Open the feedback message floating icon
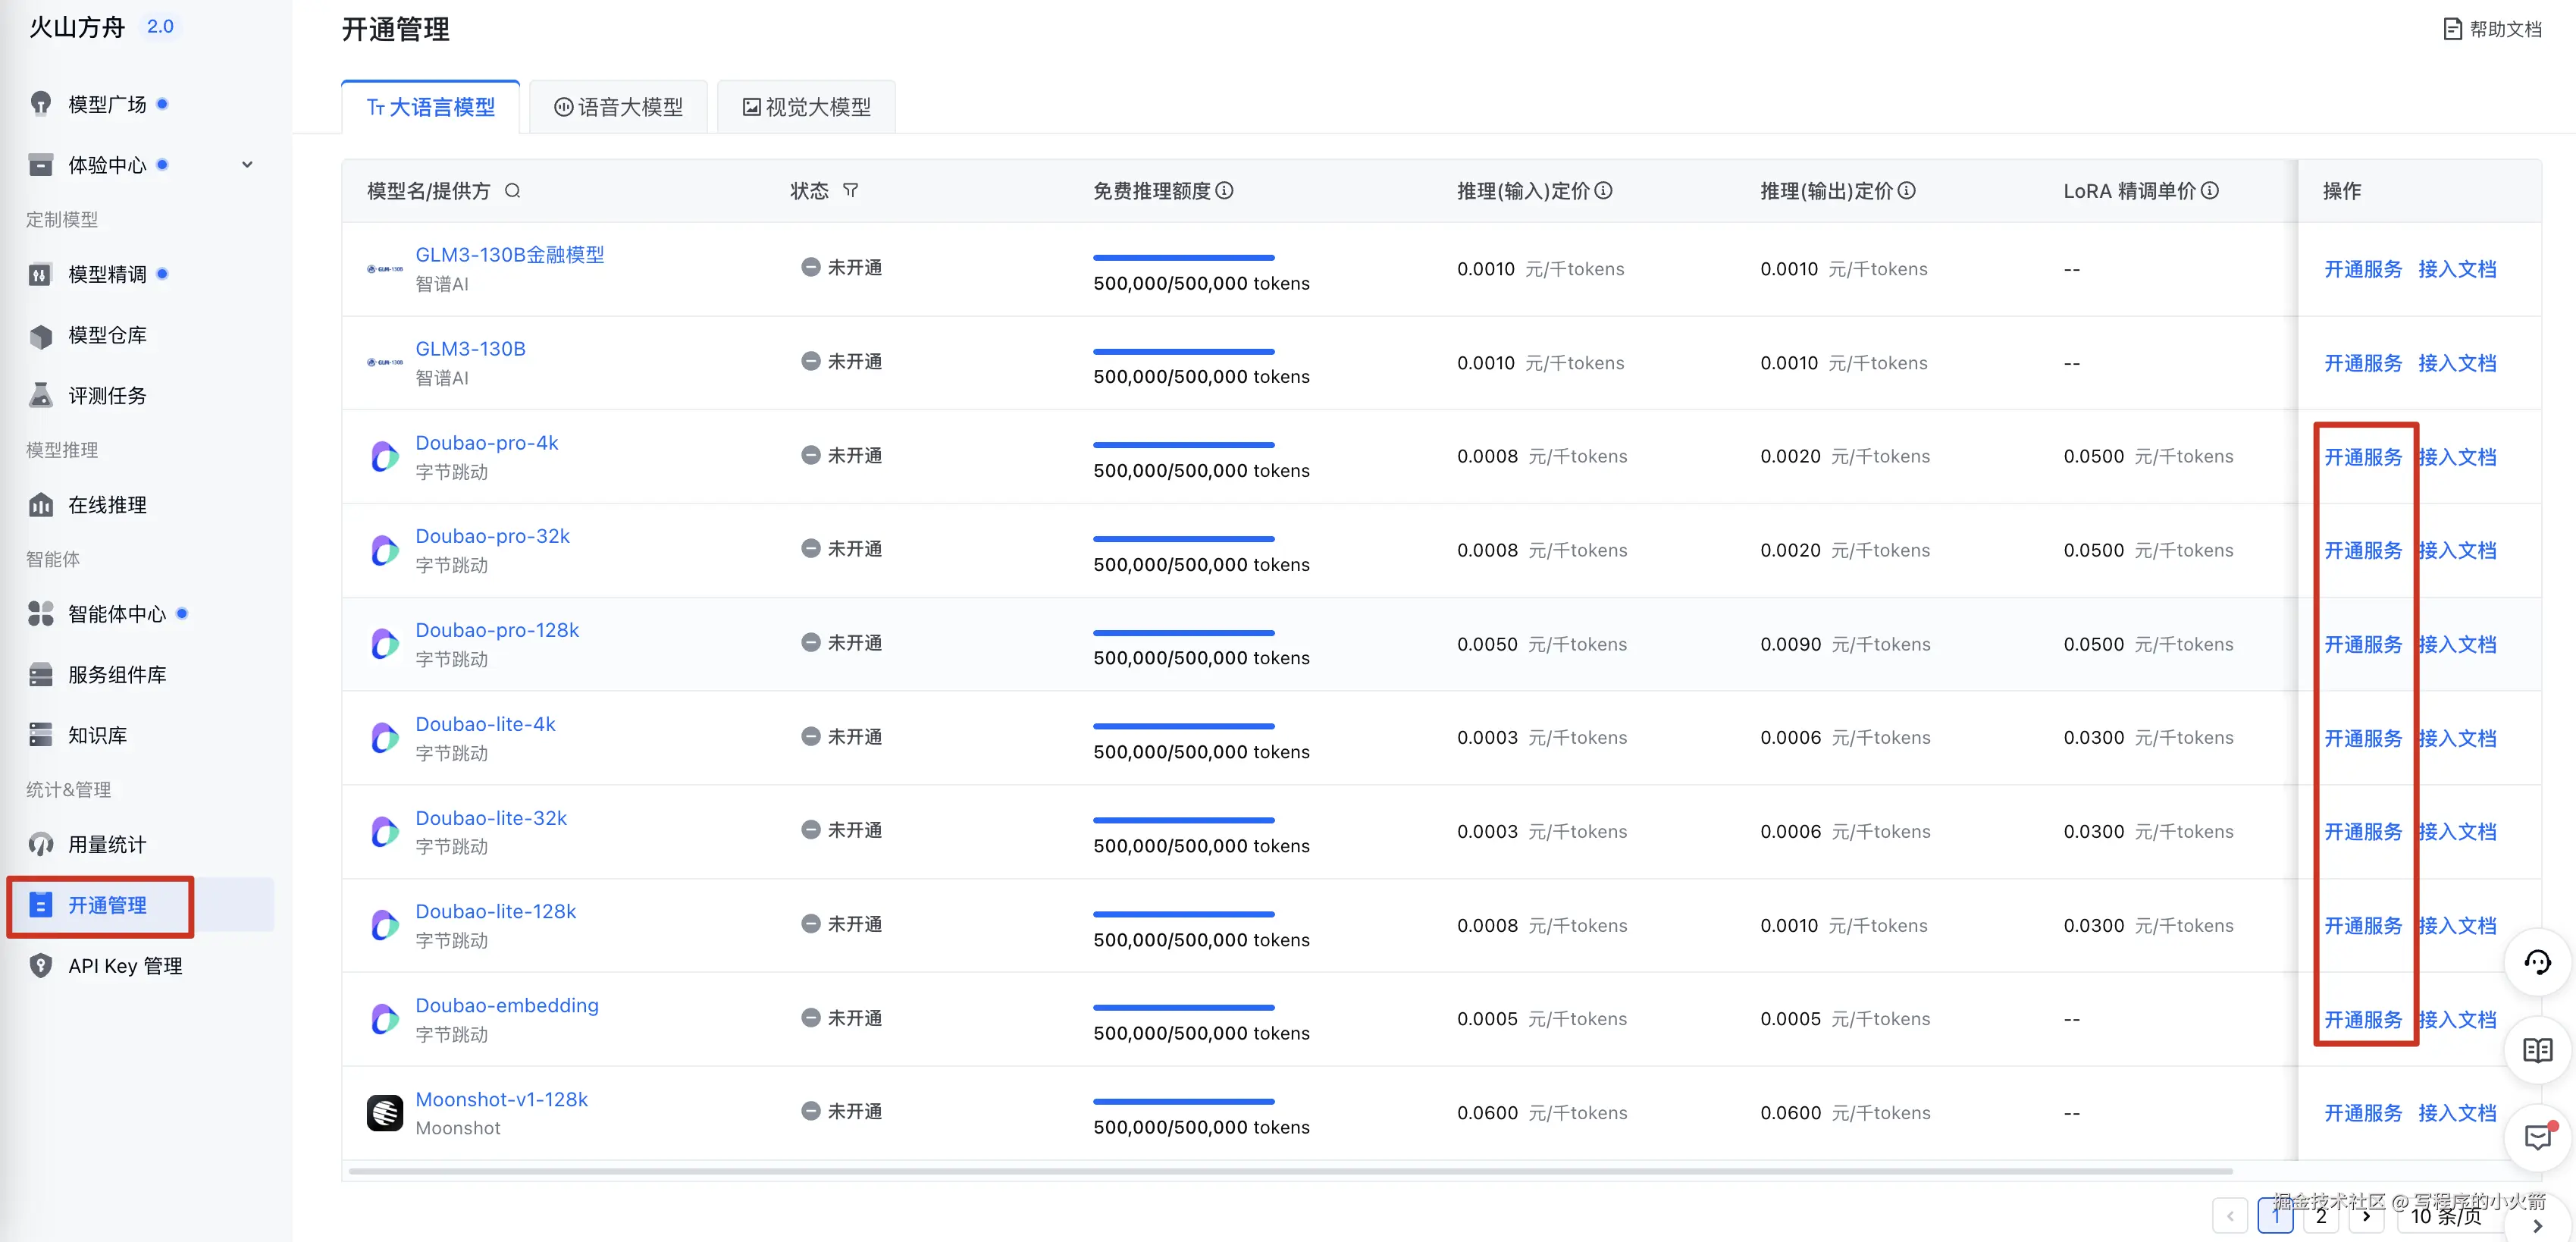This screenshot has width=2576, height=1242. (x=2537, y=1137)
